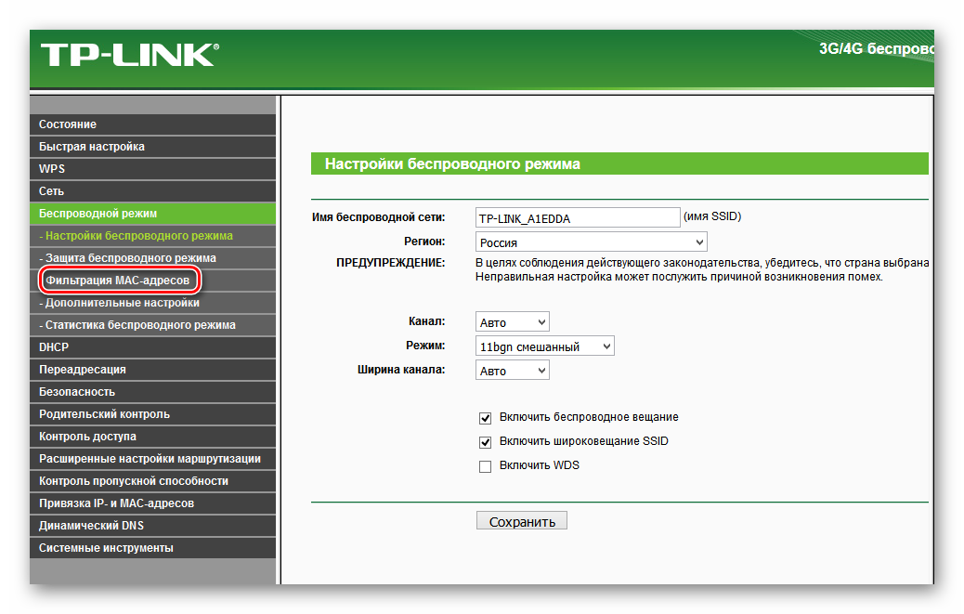Toggle the SSID broadcast checkbox
This screenshot has height=614, width=964.
click(x=485, y=442)
